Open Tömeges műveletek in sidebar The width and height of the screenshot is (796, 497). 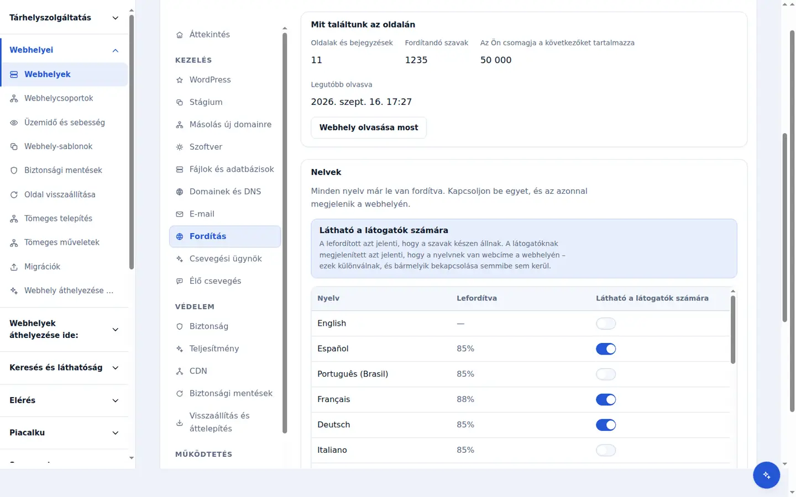coord(64,242)
